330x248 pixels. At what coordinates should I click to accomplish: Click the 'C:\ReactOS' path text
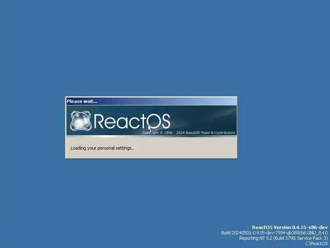[316, 243]
